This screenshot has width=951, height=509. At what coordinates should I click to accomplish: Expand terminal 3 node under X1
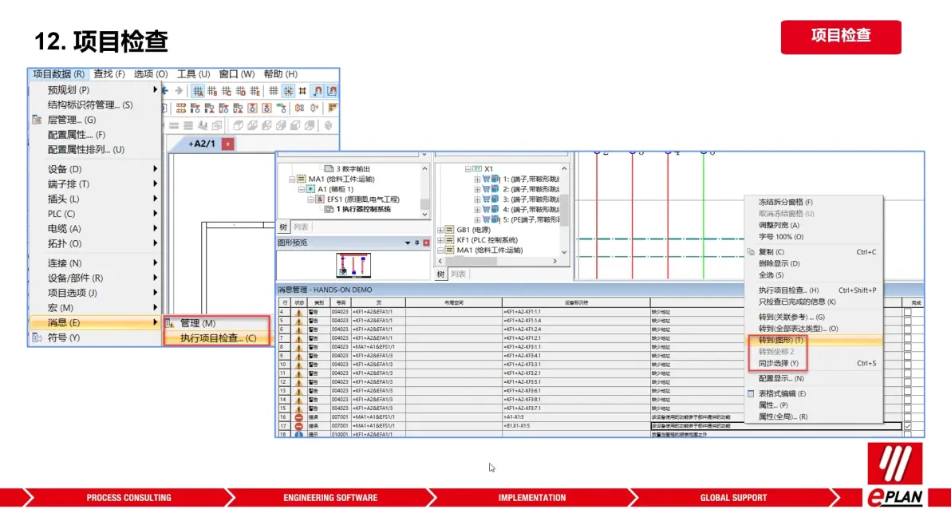coord(477,199)
